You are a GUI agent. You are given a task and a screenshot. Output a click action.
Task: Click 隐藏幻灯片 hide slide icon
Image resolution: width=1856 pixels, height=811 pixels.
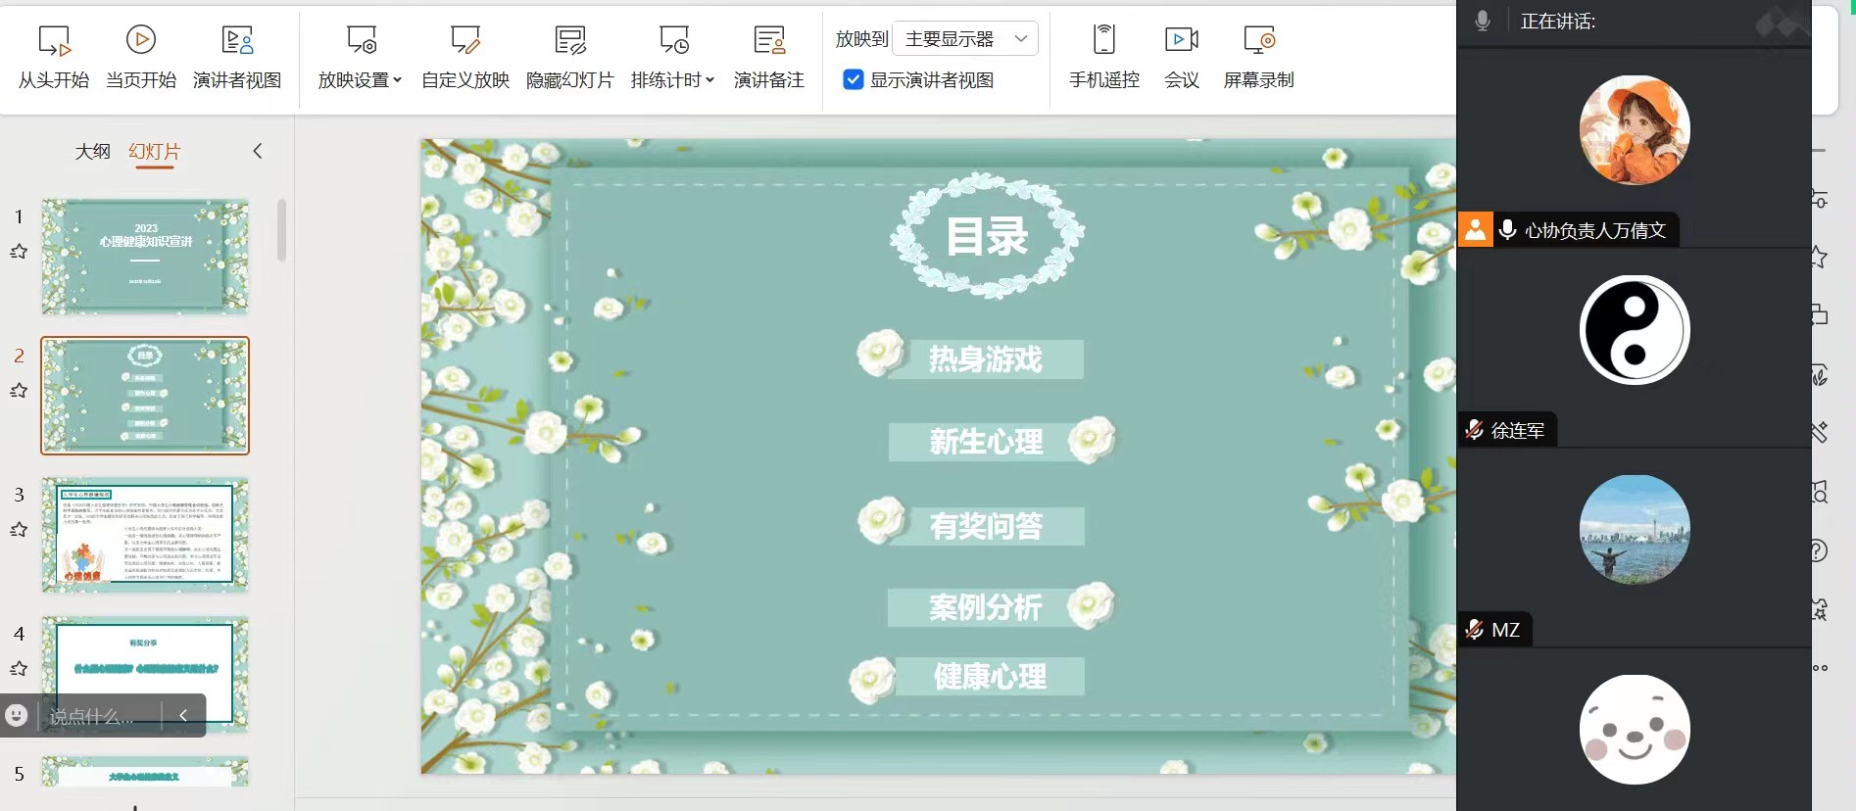569,41
